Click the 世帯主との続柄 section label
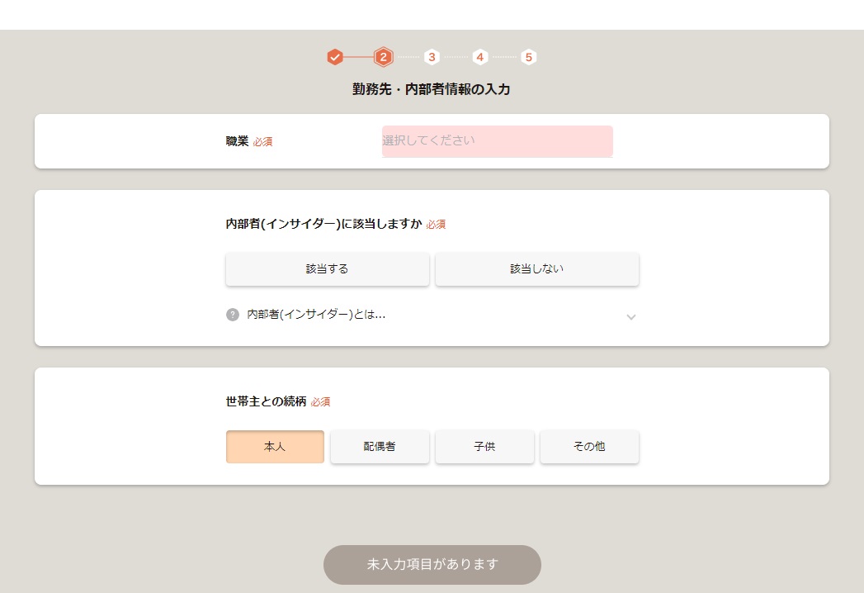 (266, 401)
